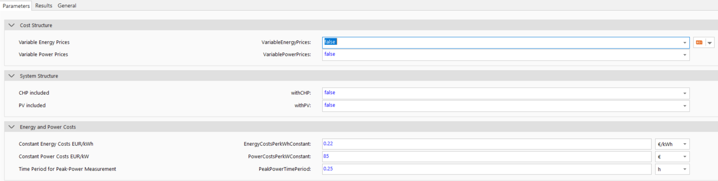718x181 pixels.
Task: Click the 'PowerCostsPerkWConstant:' parameter name
Action: point(280,156)
